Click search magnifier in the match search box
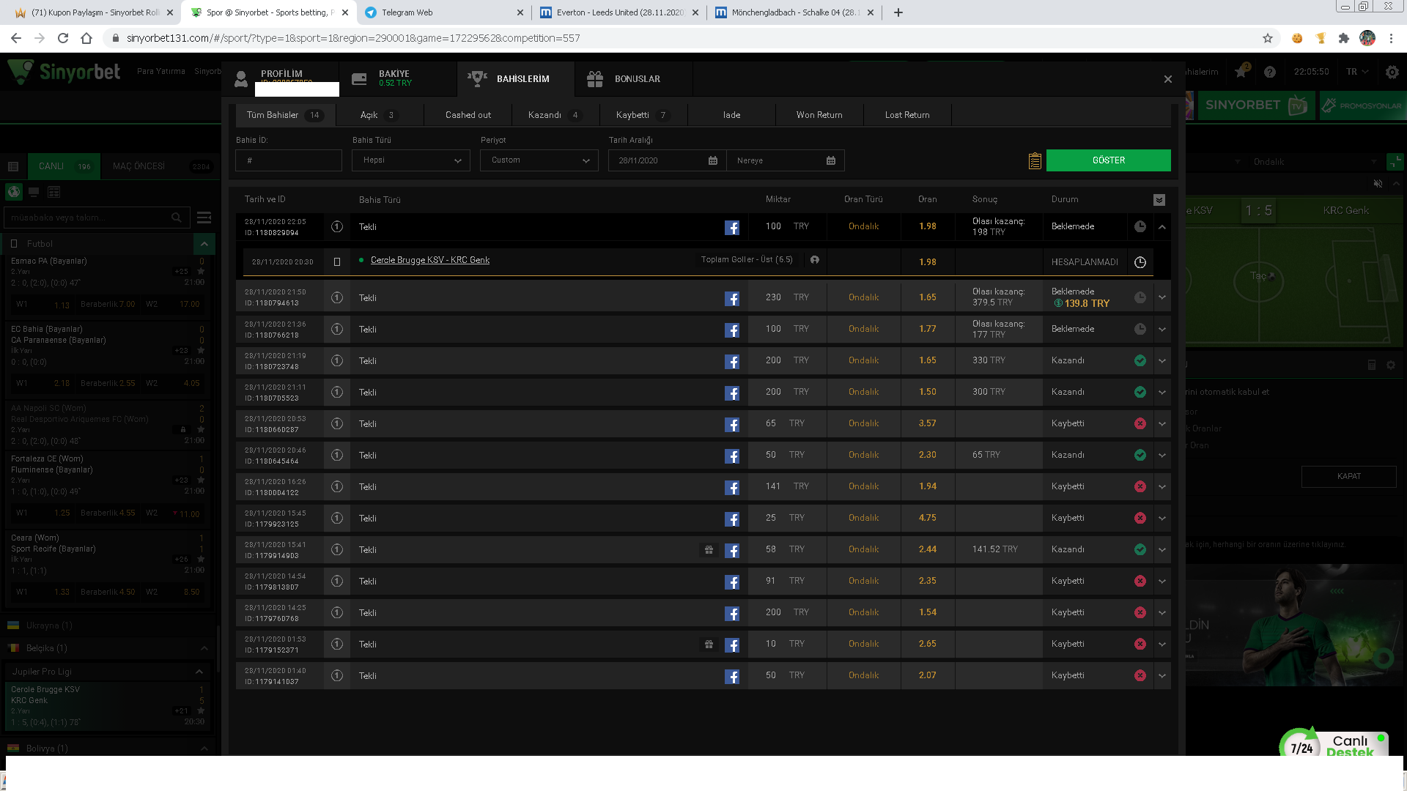This screenshot has height=791, width=1407. pyautogui.click(x=177, y=218)
